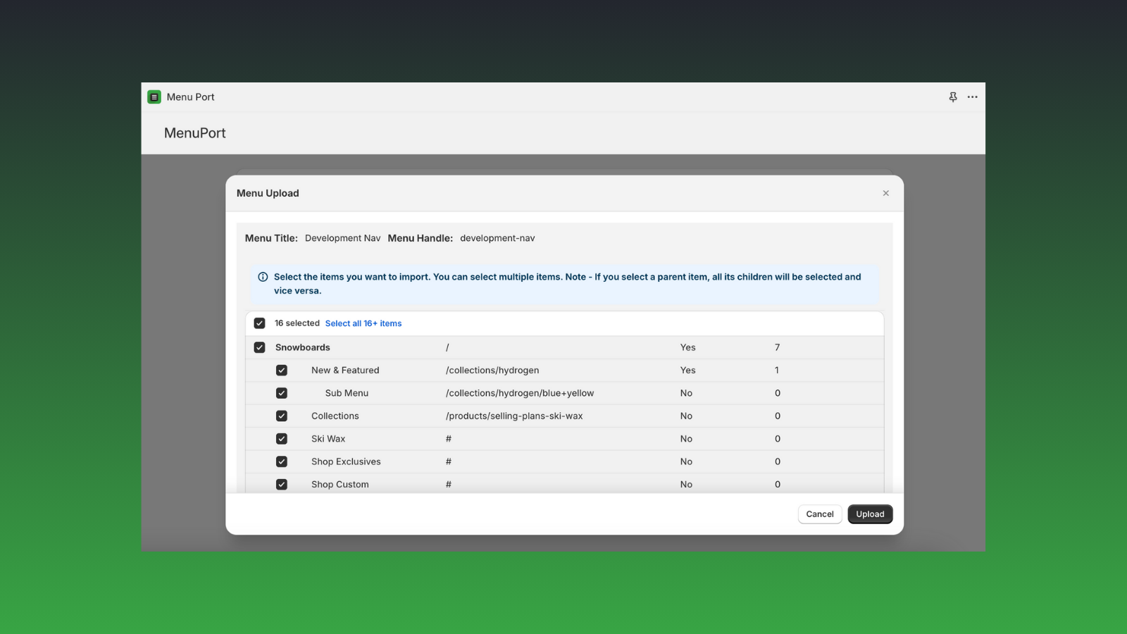This screenshot has height=634, width=1127.
Task: Close the Menu Upload dialog
Action: tap(886, 193)
